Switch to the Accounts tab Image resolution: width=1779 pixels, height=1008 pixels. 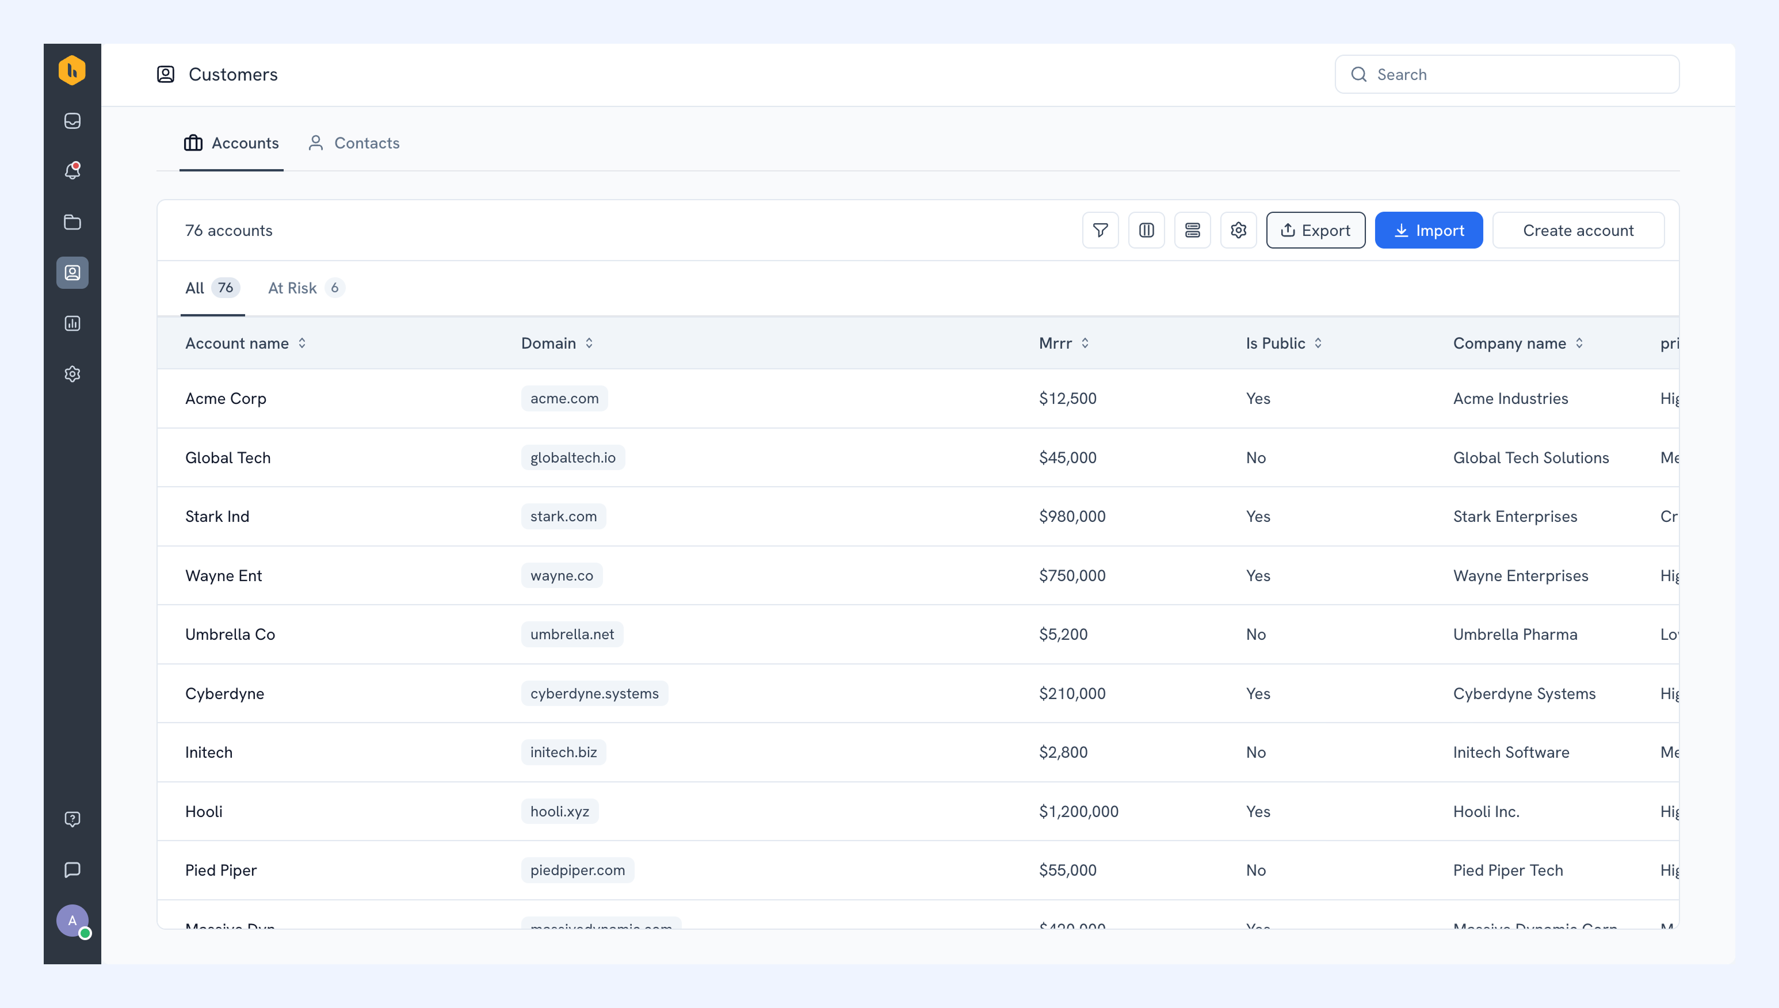tap(231, 143)
